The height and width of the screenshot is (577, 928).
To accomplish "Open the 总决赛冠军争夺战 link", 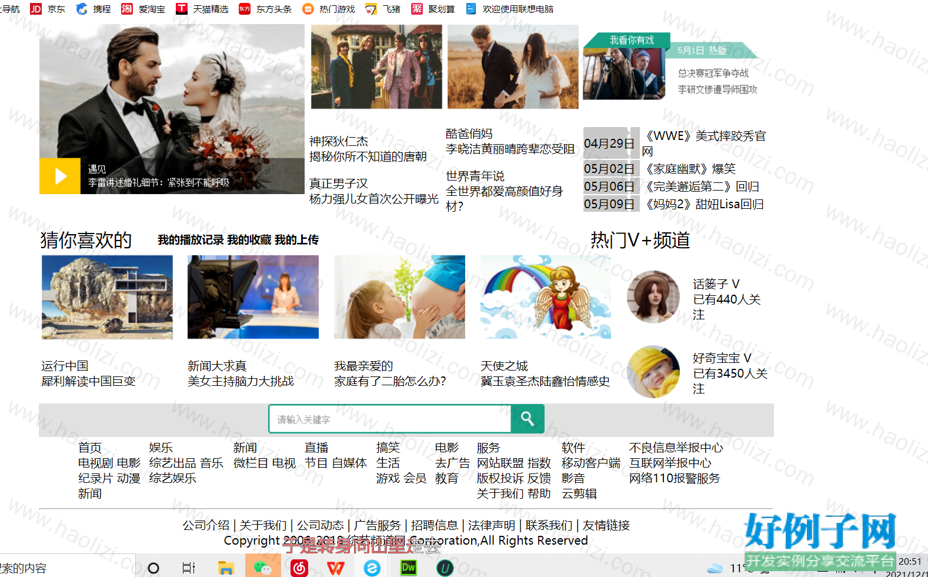I will (713, 73).
